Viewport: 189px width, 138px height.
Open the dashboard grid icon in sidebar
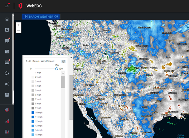point(7,51)
